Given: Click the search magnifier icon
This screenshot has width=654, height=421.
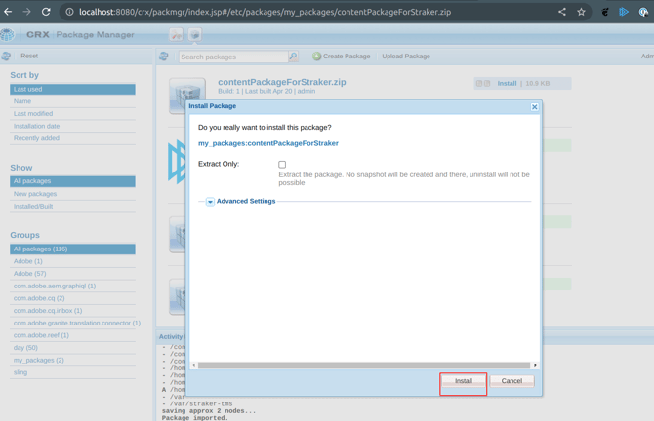Looking at the screenshot, I should (293, 57).
